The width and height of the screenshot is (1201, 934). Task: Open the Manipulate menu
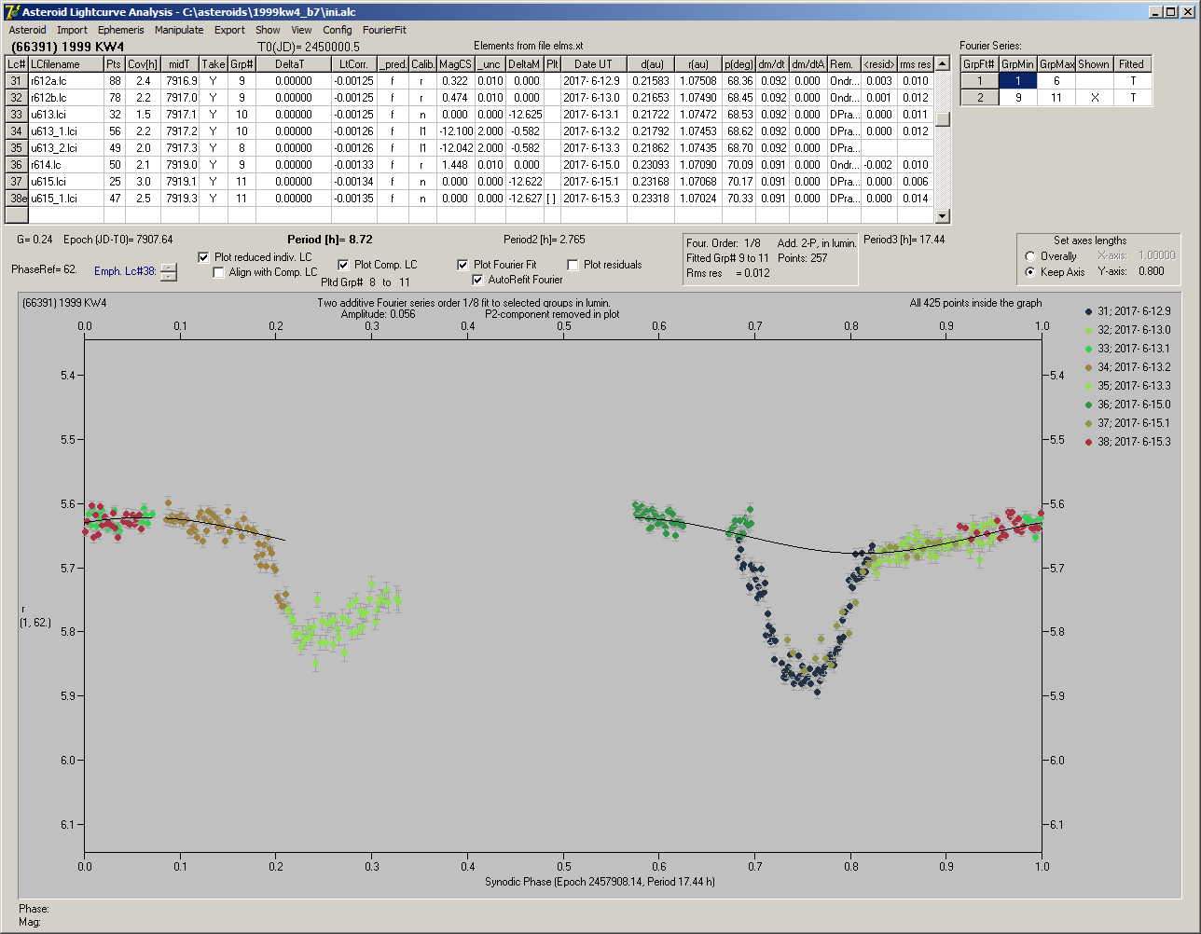[x=179, y=30]
